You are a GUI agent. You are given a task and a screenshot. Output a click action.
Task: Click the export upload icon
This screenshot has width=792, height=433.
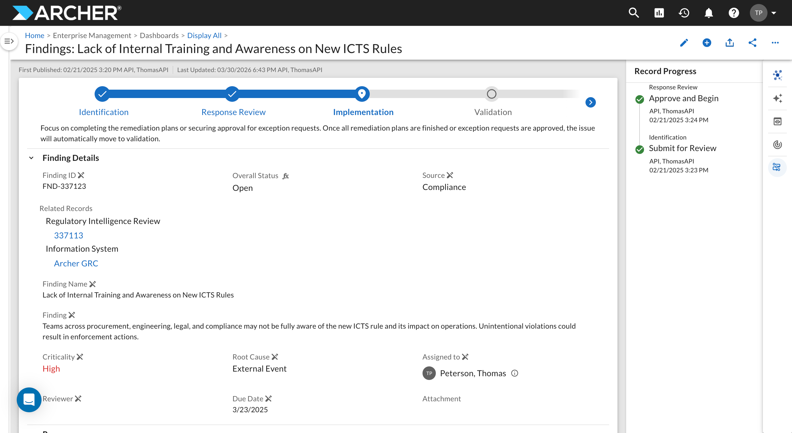point(730,43)
